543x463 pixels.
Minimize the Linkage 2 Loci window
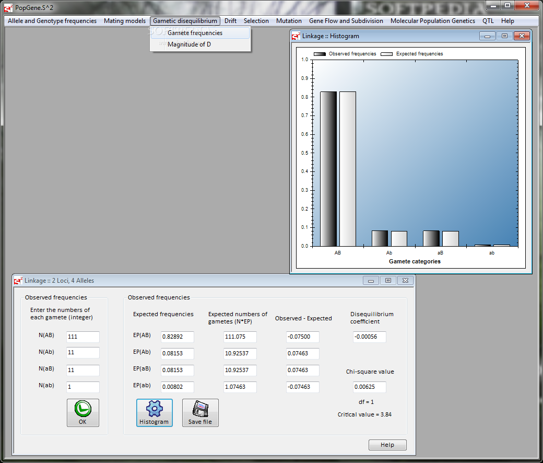[371, 281]
